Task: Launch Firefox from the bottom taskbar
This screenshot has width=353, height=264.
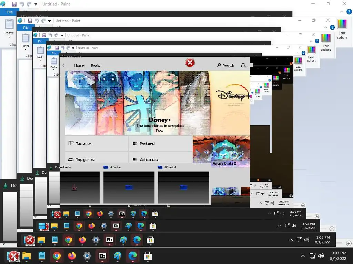Action: pos(72,256)
